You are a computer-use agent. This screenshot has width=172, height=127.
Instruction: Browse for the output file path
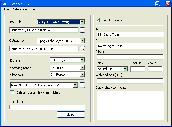coord(82,49)
